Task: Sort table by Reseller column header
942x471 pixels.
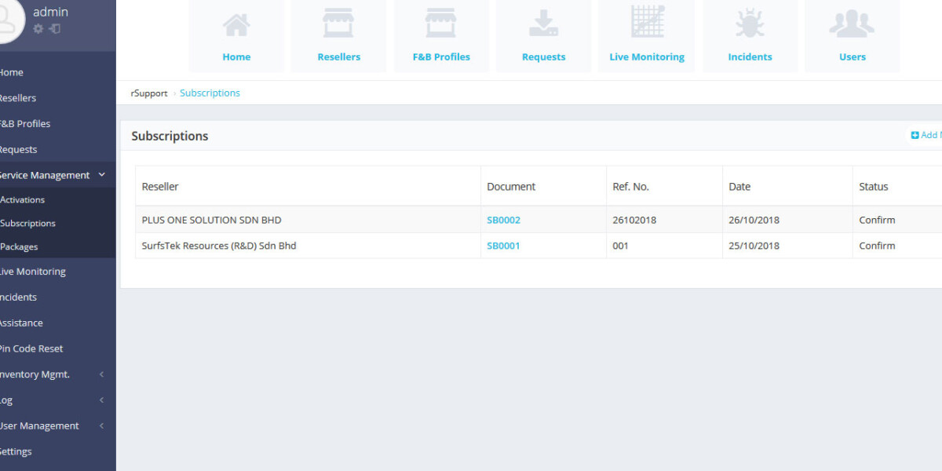Action: click(x=160, y=187)
